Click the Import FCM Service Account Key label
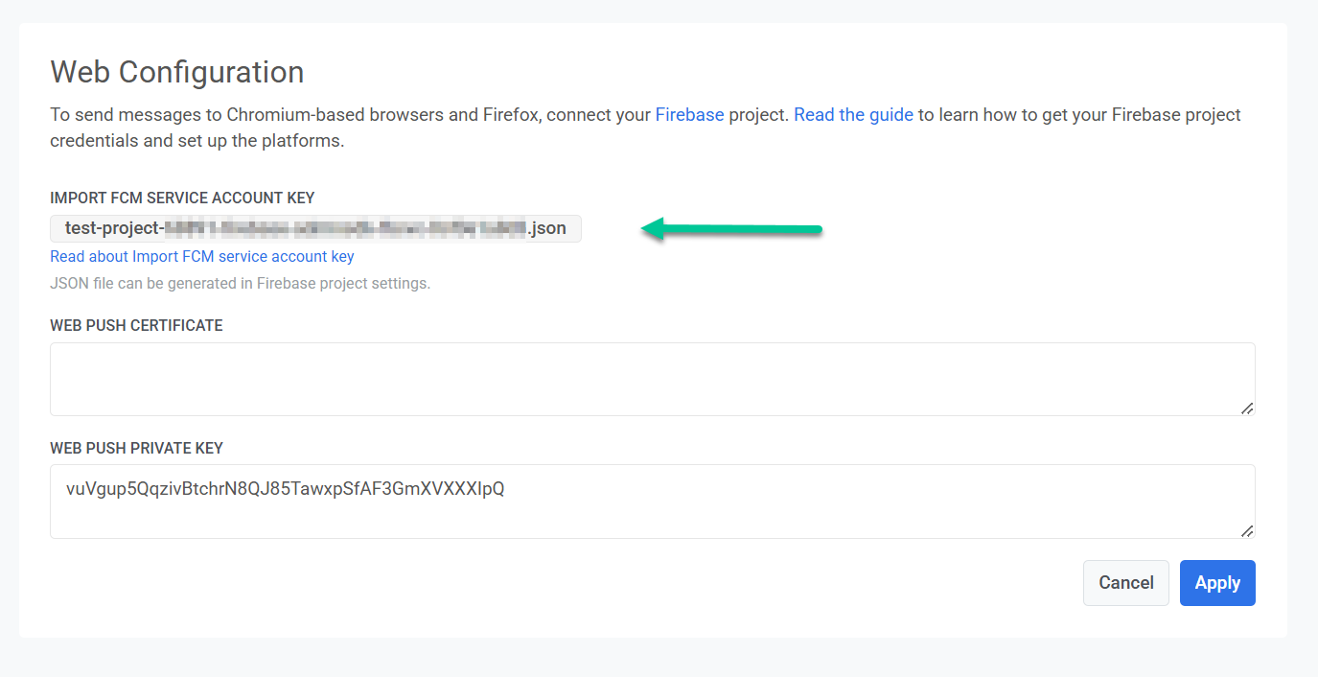 (x=182, y=198)
